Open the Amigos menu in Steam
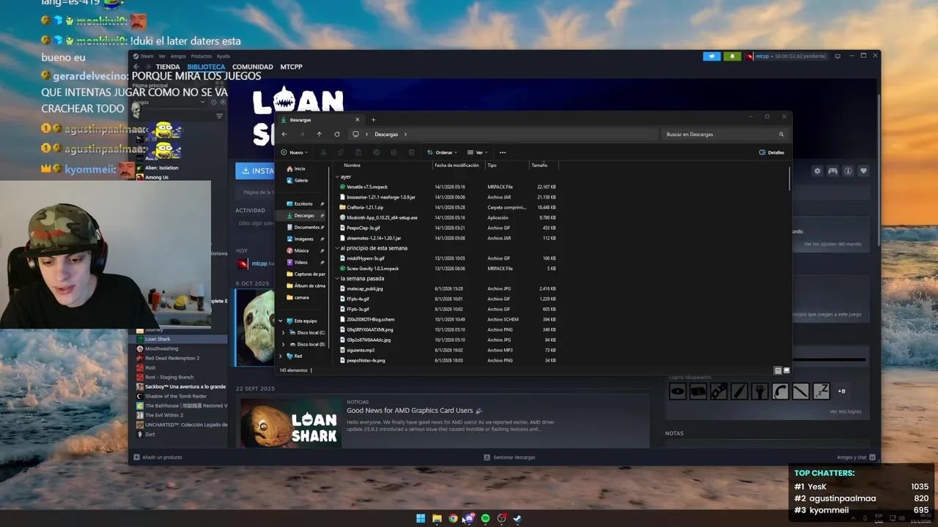This screenshot has height=527, width=938. 178,56
